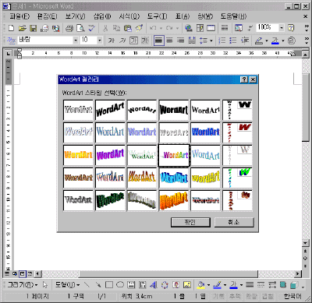Click the 확인 button in WordArt dialog
The width and height of the screenshot is (312, 303).
click(x=190, y=222)
